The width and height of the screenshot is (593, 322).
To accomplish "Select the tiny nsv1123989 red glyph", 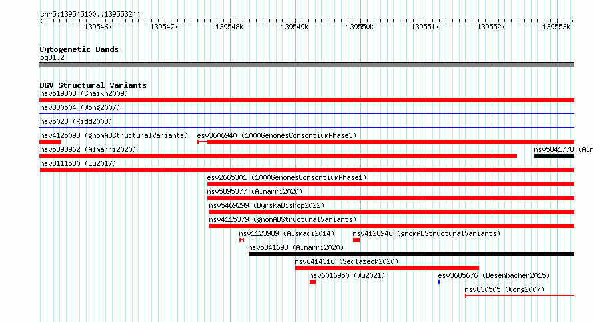I will pos(241,240).
